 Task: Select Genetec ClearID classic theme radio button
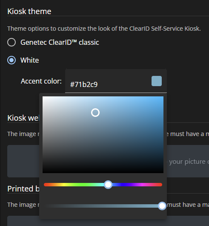pos(11,42)
